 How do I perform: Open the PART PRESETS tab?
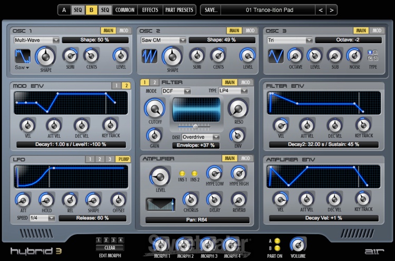pyautogui.click(x=179, y=10)
